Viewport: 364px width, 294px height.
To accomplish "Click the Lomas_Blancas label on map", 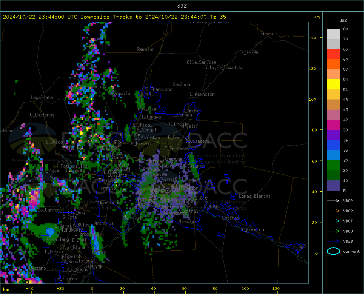I will [x=255, y=196].
